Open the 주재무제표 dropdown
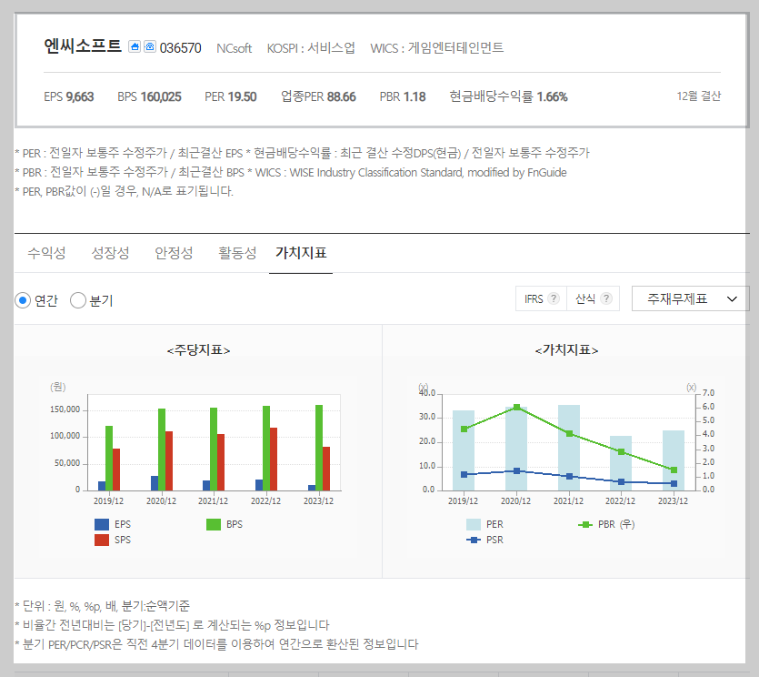 click(690, 298)
